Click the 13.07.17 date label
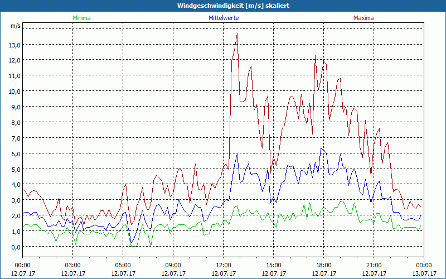This screenshot has height=279, width=446. [424, 273]
